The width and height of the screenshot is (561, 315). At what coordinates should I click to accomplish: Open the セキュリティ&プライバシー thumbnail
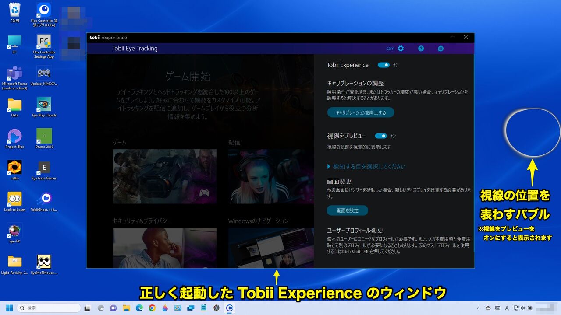pos(164,248)
